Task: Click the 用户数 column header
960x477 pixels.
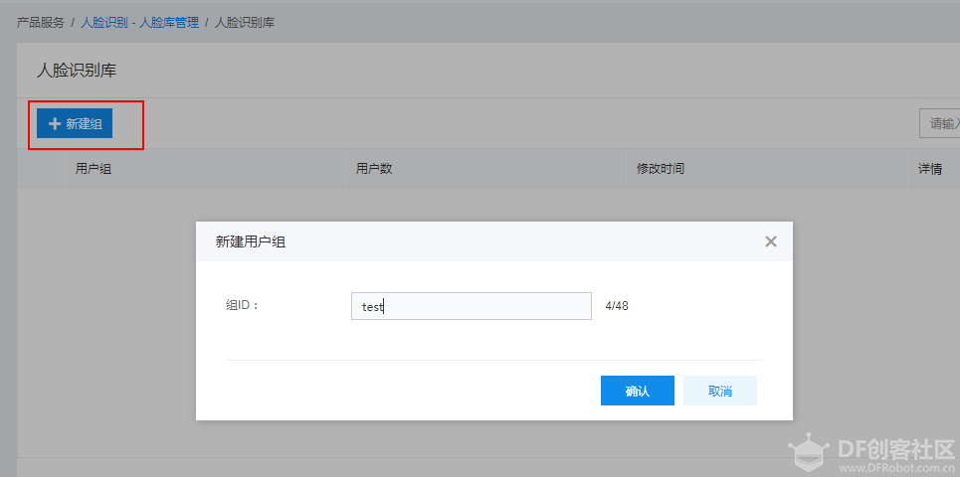Action: (374, 169)
